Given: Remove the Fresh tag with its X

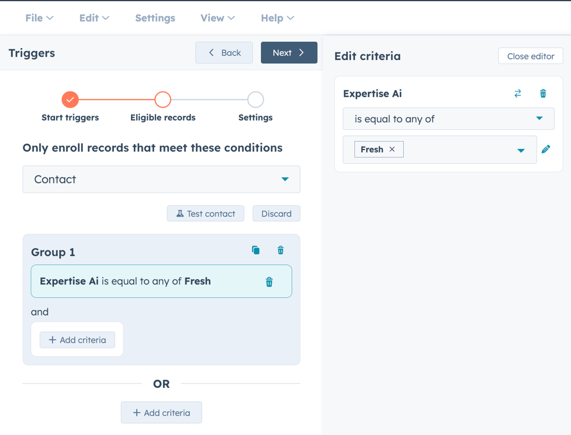Looking at the screenshot, I should pyautogui.click(x=392, y=150).
